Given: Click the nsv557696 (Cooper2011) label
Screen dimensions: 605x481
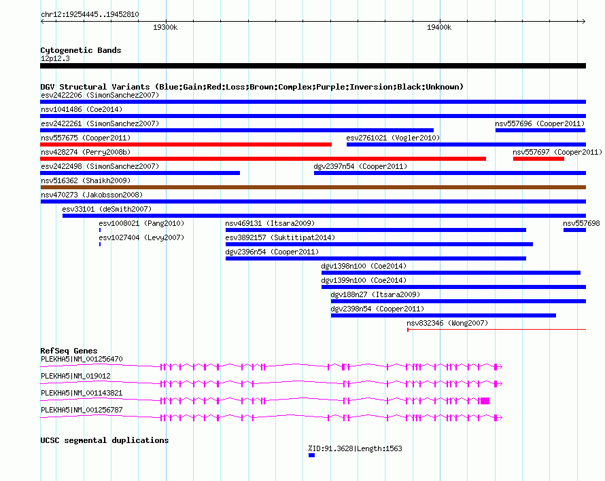Looking at the screenshot, I should point(540,123).
